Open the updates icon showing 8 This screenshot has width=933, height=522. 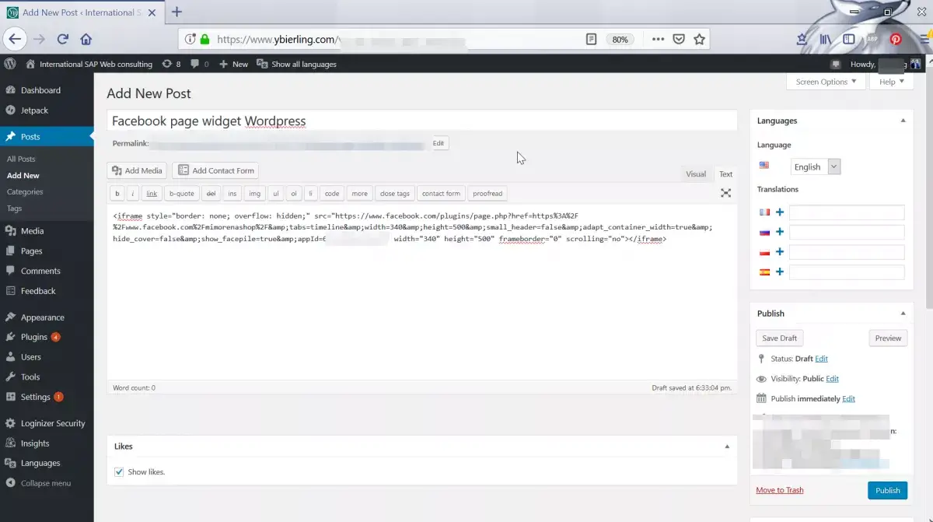point(171,64)
